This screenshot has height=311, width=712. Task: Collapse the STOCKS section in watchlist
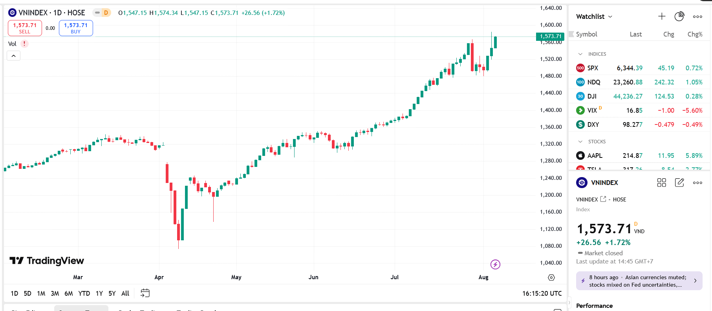point(580,142)
